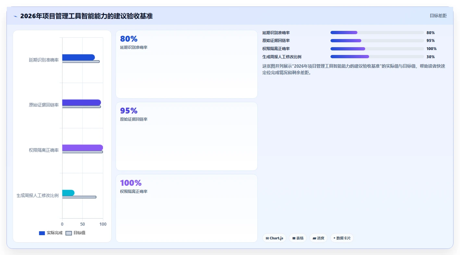This screenshot has height=255, width=460.
Task: Click the 数据卡片 tag chip
Action: (342, 238)
